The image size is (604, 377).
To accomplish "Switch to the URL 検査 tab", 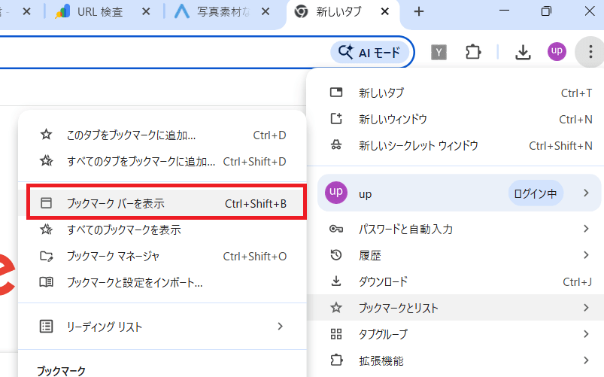I will 105,12.
